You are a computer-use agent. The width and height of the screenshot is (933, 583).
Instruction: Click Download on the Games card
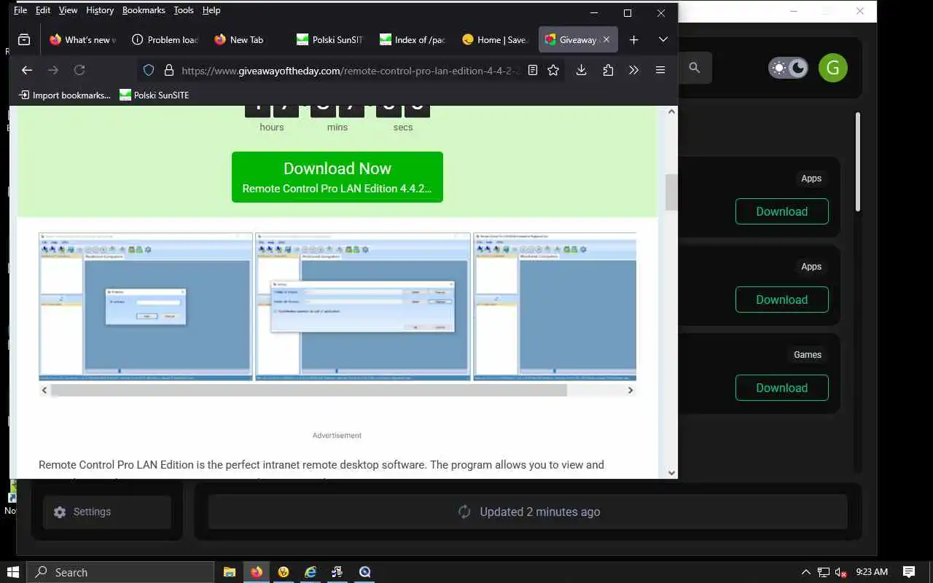(781, 388)
